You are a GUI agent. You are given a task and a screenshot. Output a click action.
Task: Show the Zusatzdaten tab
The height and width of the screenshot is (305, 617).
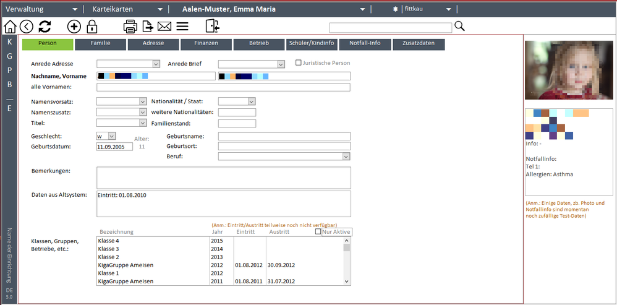[419, 45]
